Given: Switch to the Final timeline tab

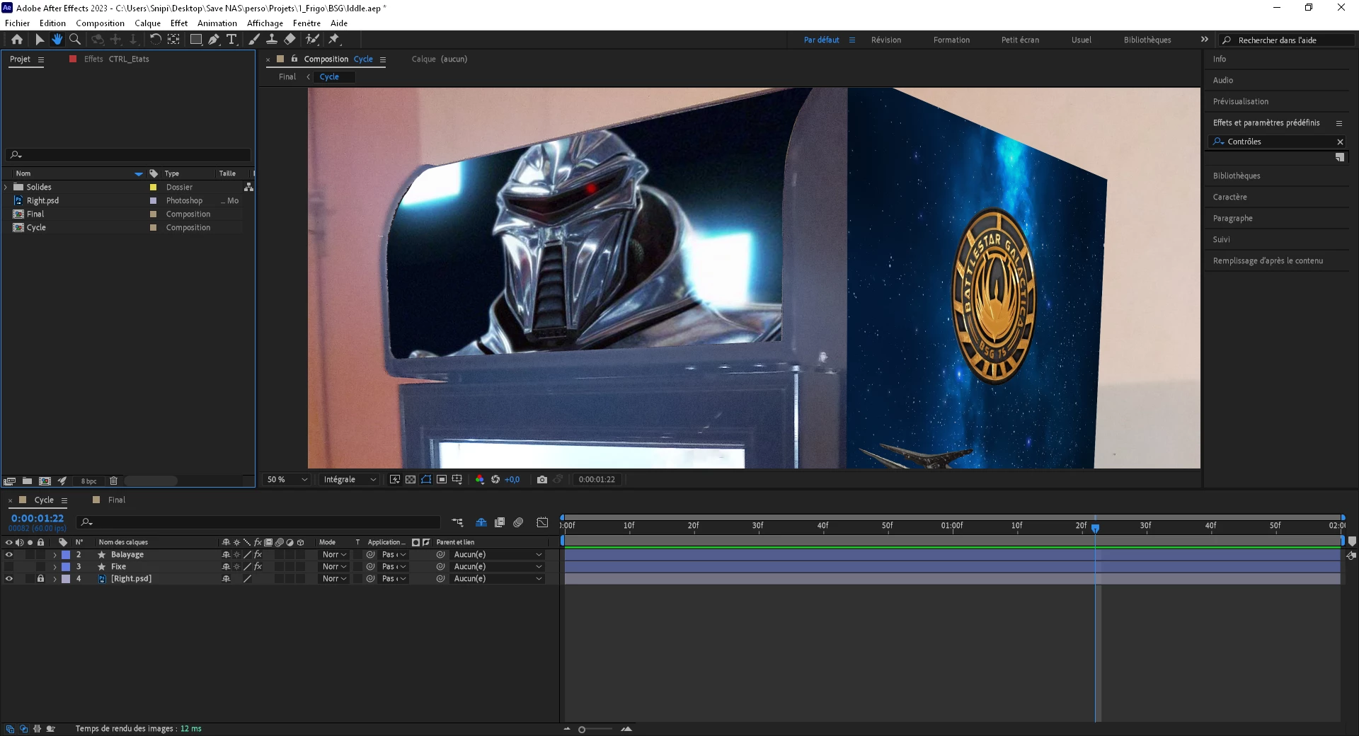Looking at the screenshot, I should (117, 500).
